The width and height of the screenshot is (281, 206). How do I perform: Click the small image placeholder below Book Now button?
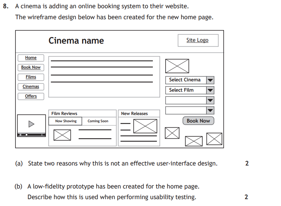(x=172, y=133)
